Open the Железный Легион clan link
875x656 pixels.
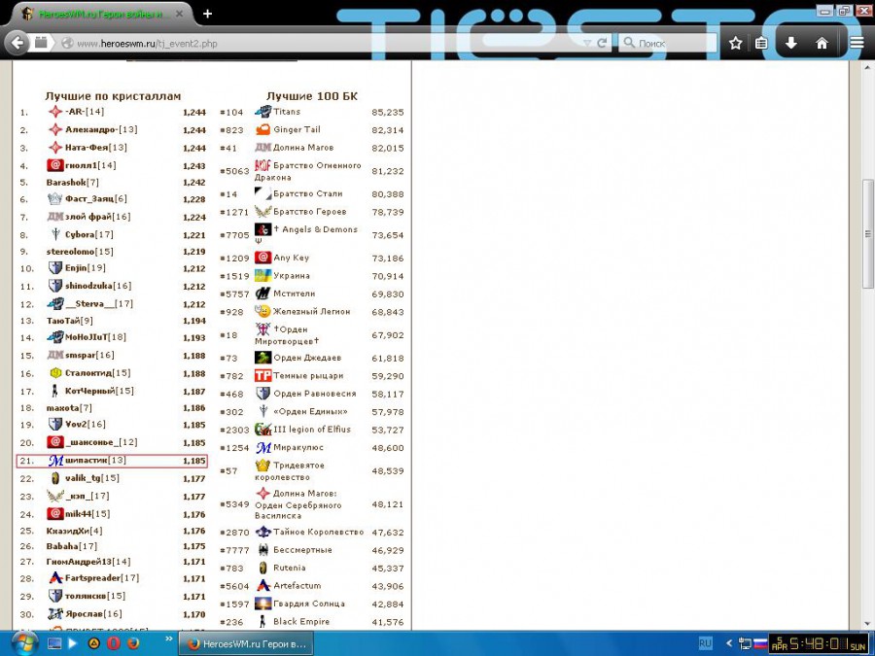pyautogui.click(x=312, y=311)
